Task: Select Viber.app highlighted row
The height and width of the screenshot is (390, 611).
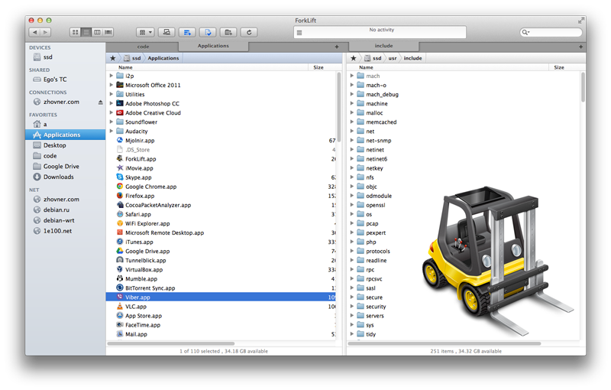Action: coord(221,297)
